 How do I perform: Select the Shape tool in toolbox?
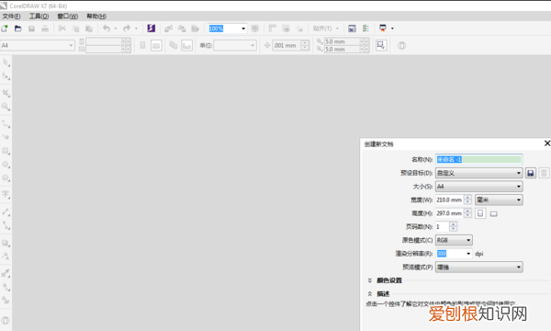[6, 76]
